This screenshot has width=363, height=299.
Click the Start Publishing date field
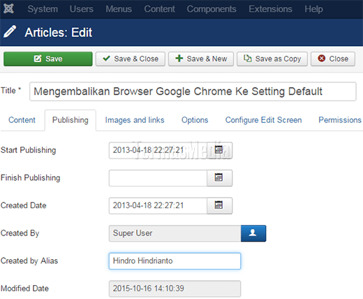pyautogui.click(x=158, y=150)
